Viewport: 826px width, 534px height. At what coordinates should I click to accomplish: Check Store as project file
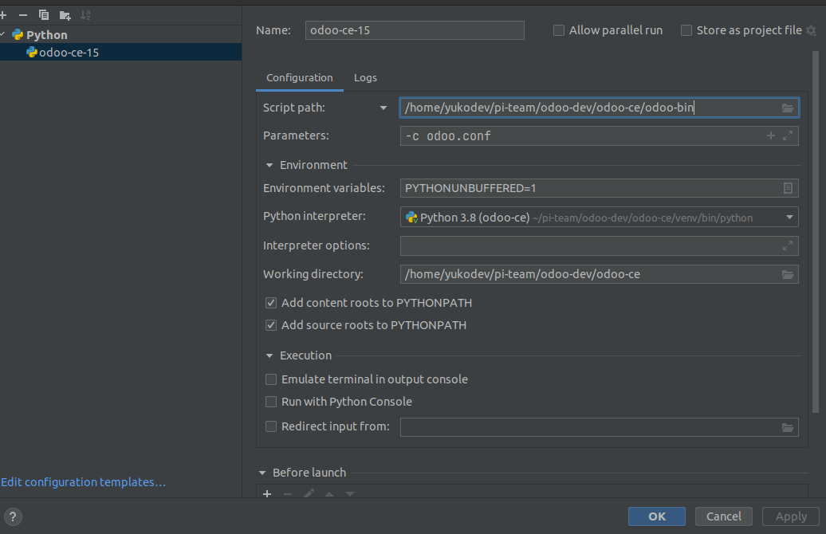tap(686, 30)
